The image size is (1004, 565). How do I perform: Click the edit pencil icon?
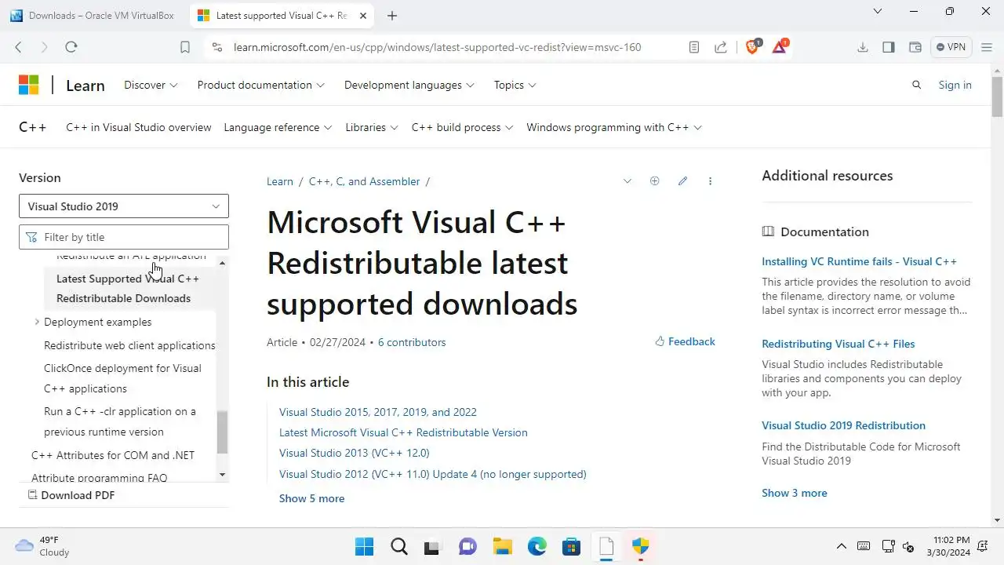[x=682, y=181]
